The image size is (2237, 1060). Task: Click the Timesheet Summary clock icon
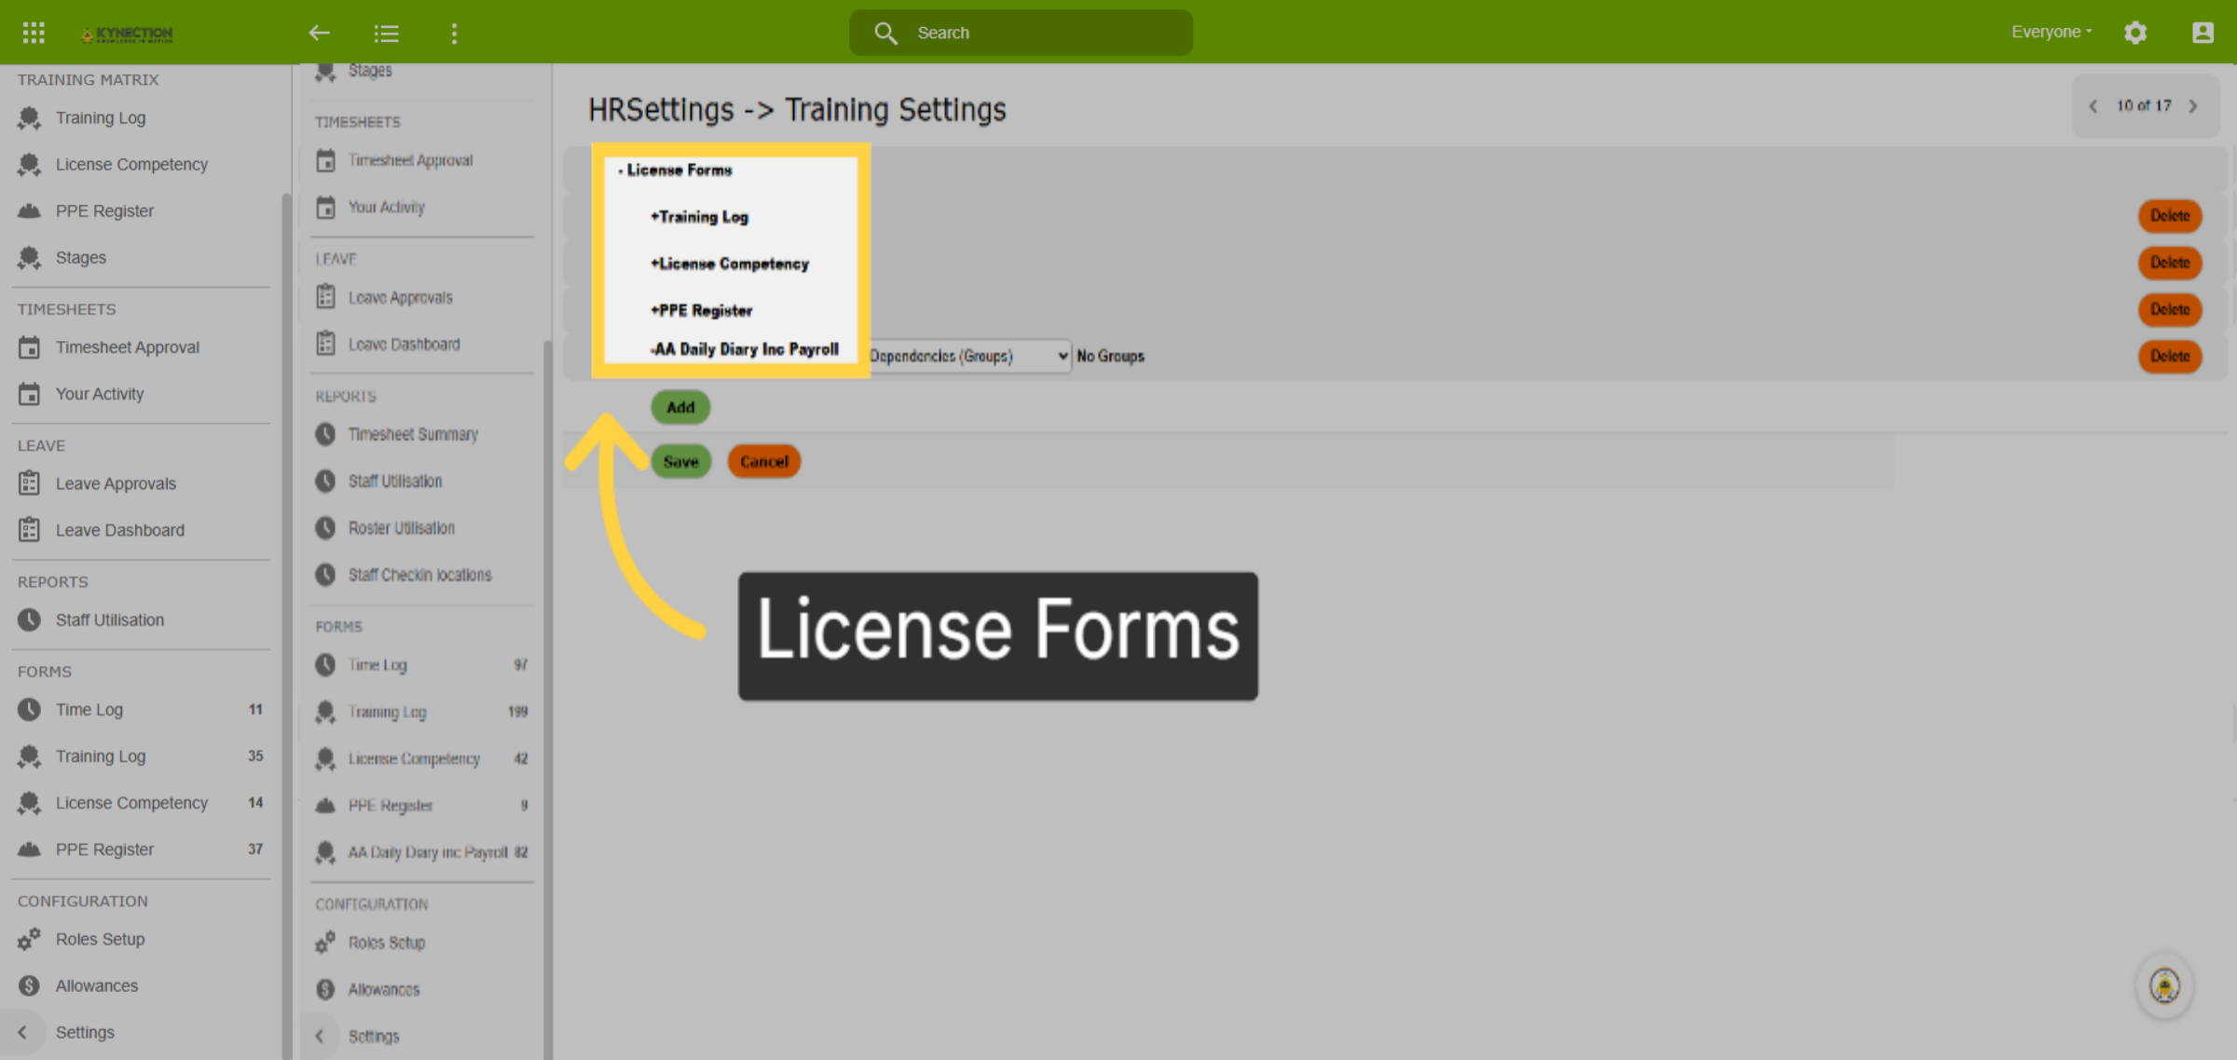pos(325,434)
